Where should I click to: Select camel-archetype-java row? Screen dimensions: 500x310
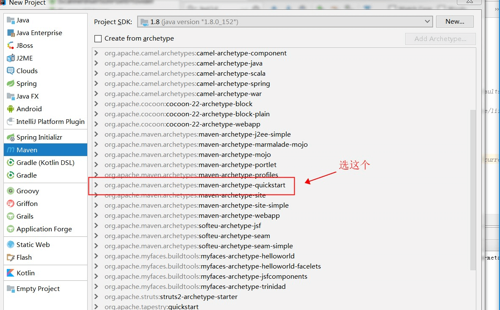[x=282, y=63]
